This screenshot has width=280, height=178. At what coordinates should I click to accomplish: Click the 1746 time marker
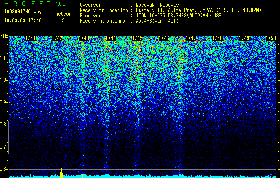click(x=164, y=38)
